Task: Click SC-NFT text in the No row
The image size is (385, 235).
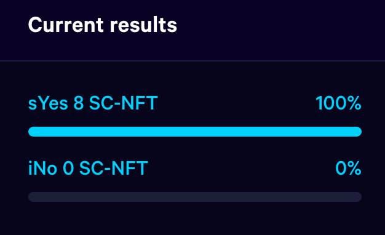Action: (114, 168)
